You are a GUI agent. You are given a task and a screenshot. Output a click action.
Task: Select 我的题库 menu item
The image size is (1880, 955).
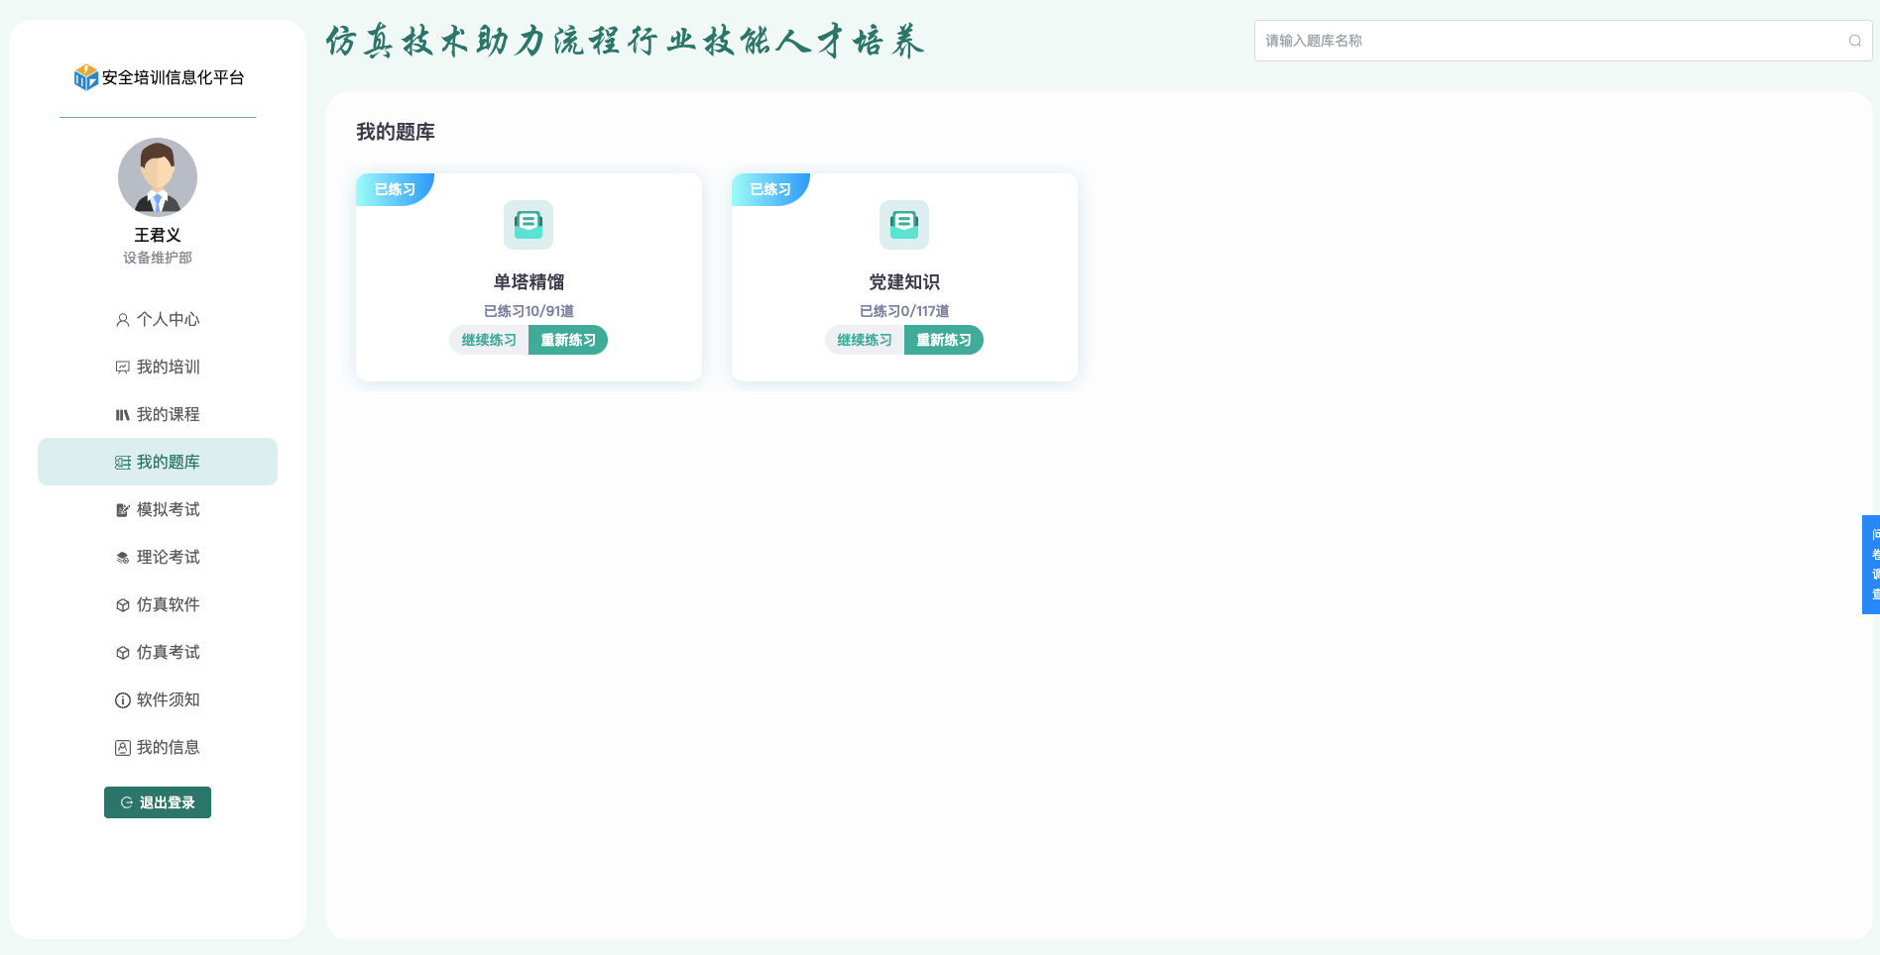tap(159, 463)
